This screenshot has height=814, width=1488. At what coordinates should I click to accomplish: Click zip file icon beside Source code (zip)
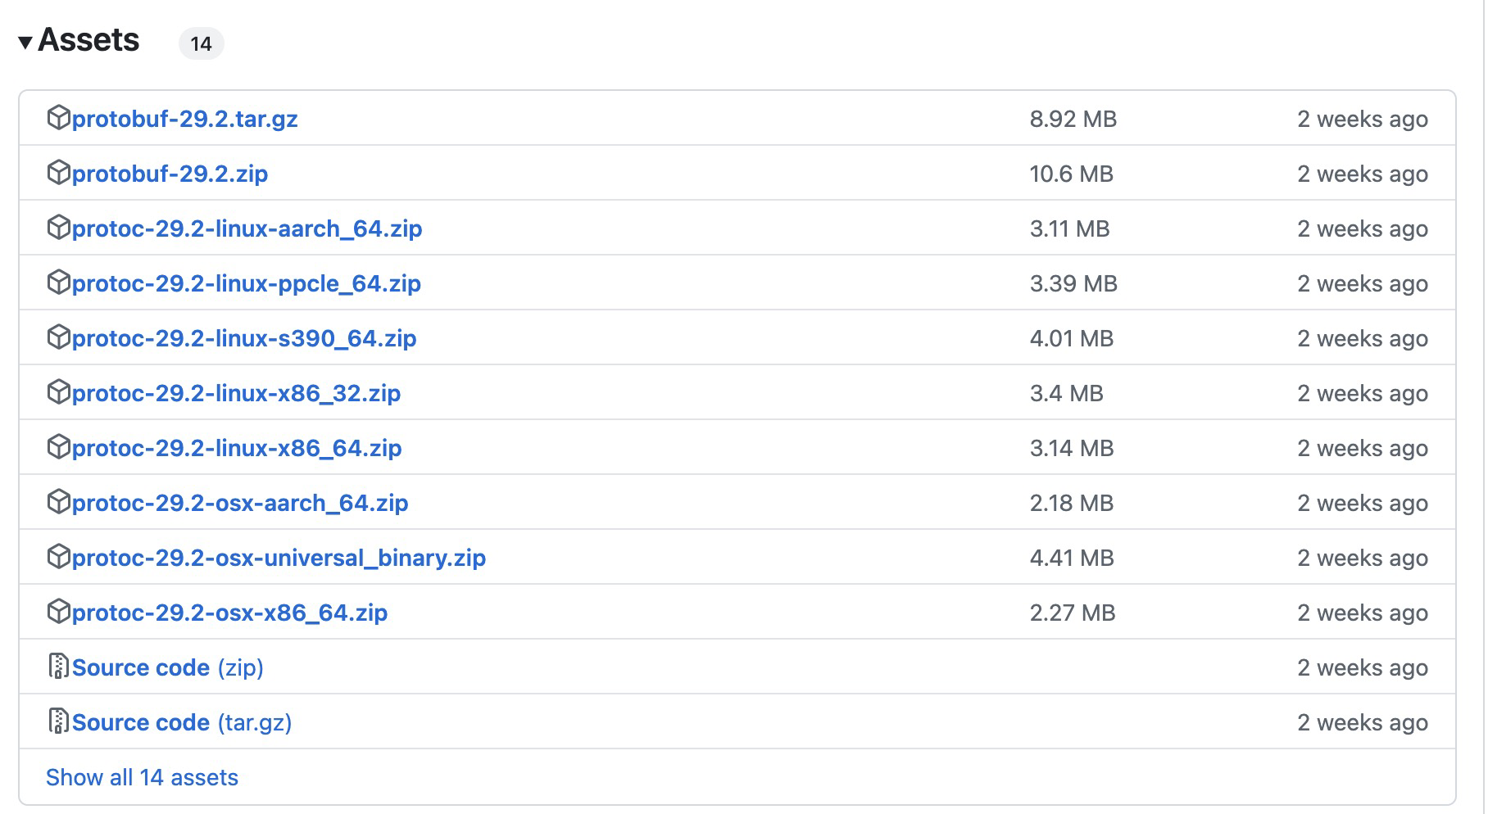point(58,667)
